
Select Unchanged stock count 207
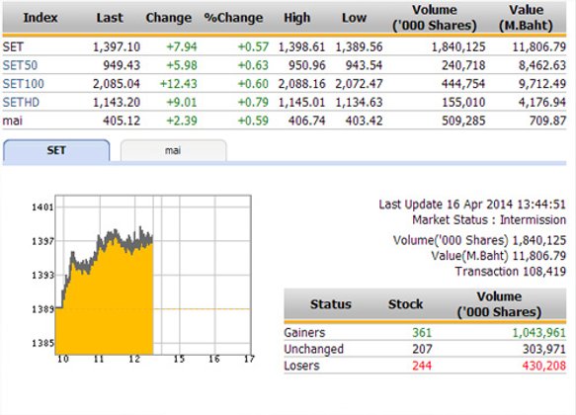pos(422,349)
